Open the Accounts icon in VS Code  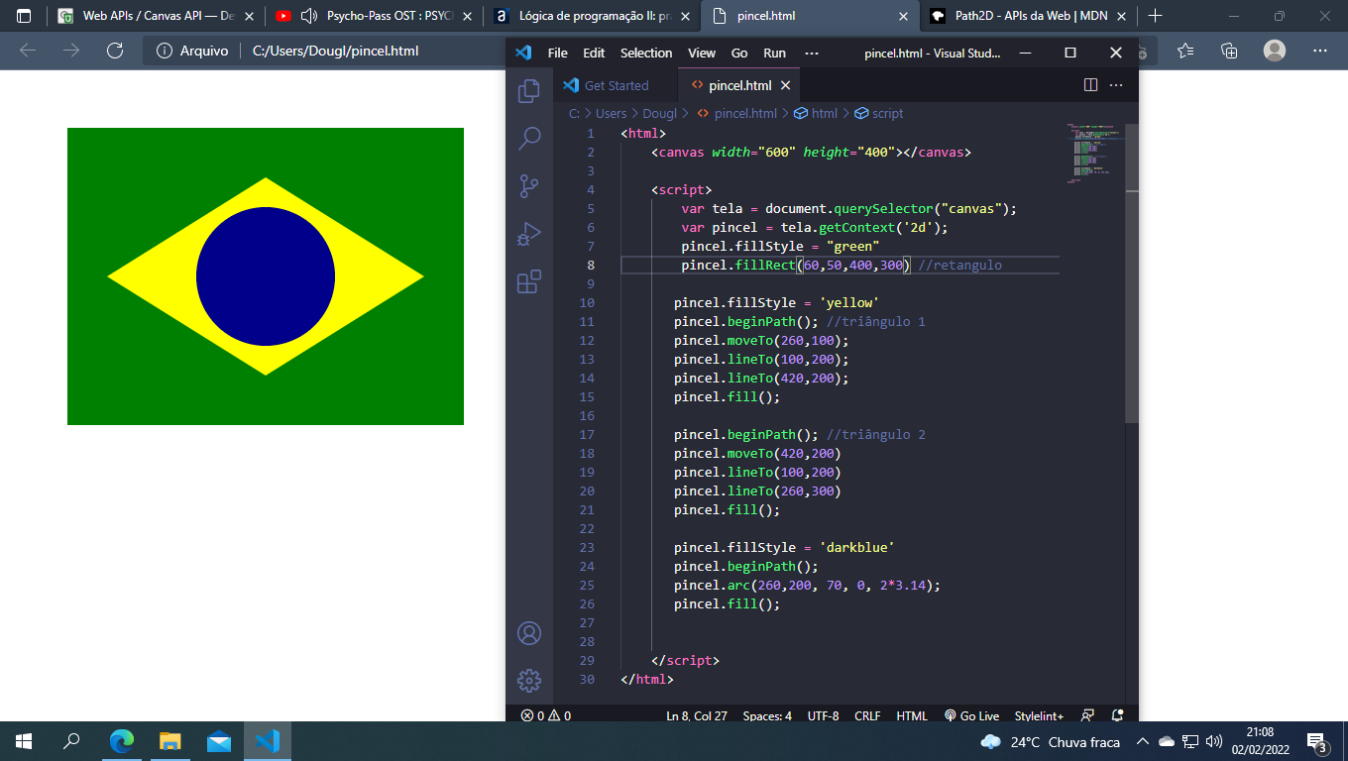coord(529,633)
